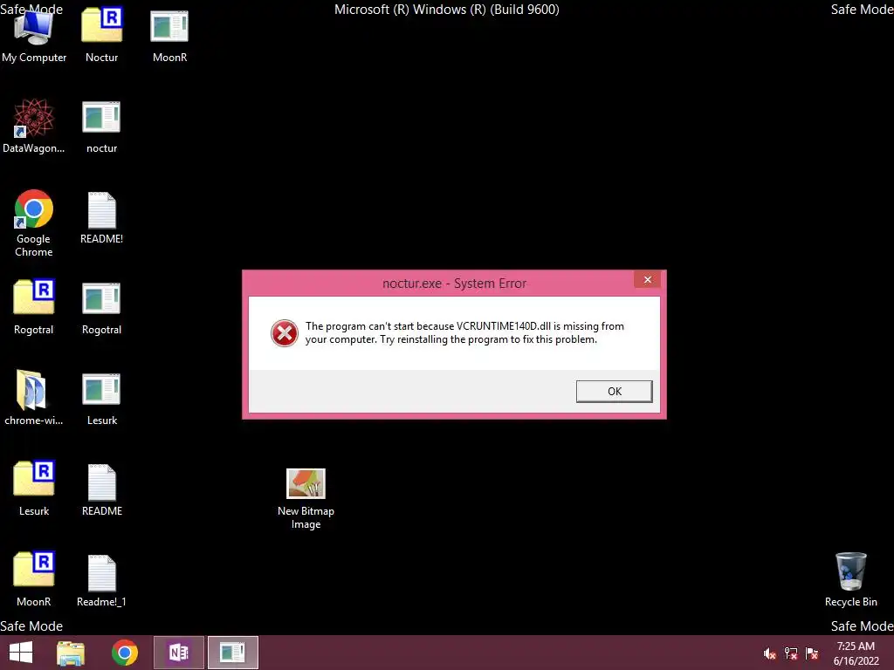Open the Windows Start button
Screen dimensions: 894x670
[21, 653]
